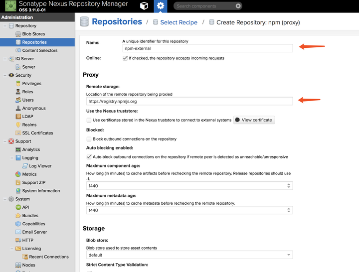359x272 pixels.
Task: Open the SSL Certificates sidebar entry
Action: point(37,133)
